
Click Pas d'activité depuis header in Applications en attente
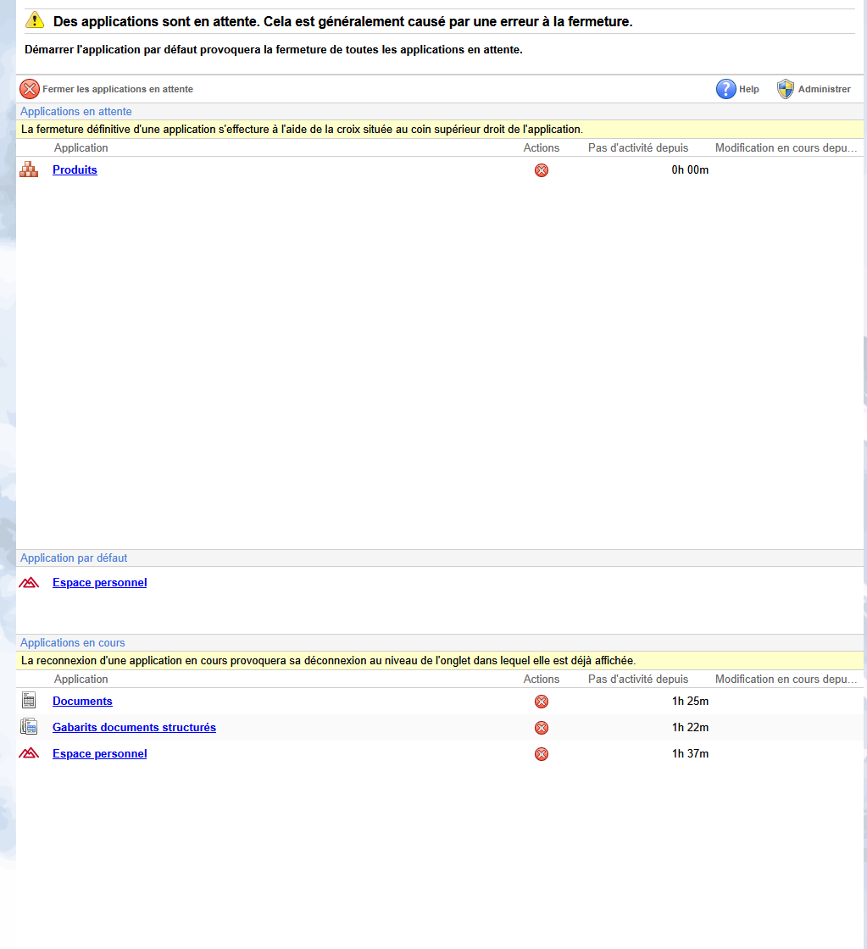coord(638,147)
